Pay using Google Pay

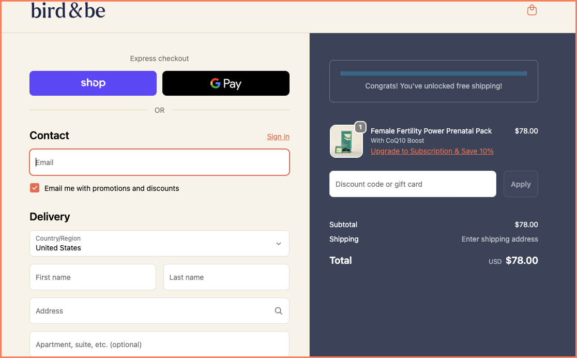225,83
